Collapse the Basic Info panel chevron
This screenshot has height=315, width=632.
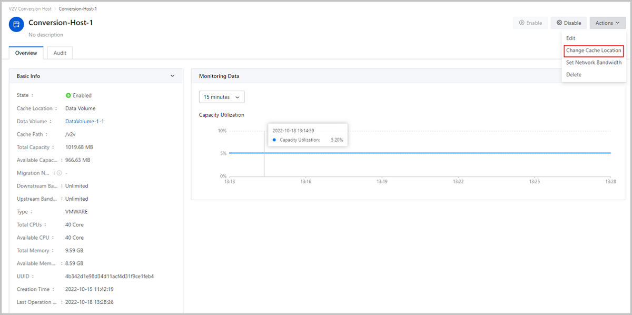(x=172, y=76)
